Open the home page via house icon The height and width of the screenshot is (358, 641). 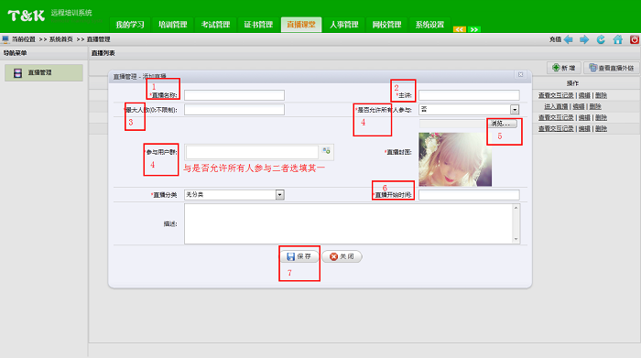(x=618, y=39)
